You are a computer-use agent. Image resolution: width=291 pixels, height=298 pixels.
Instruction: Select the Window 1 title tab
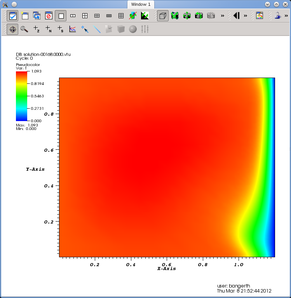pos(141,4)
